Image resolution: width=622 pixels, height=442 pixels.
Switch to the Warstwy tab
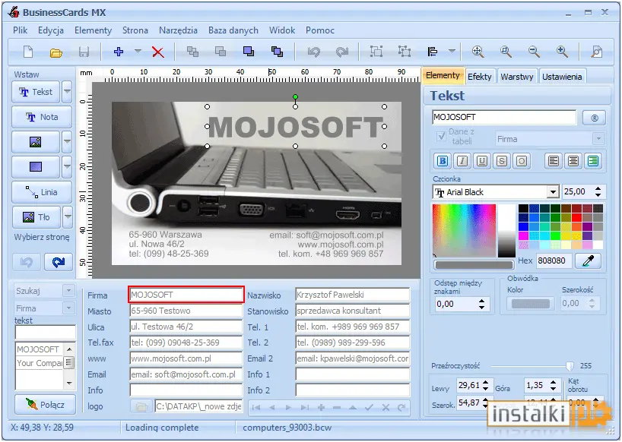(516, 77)
